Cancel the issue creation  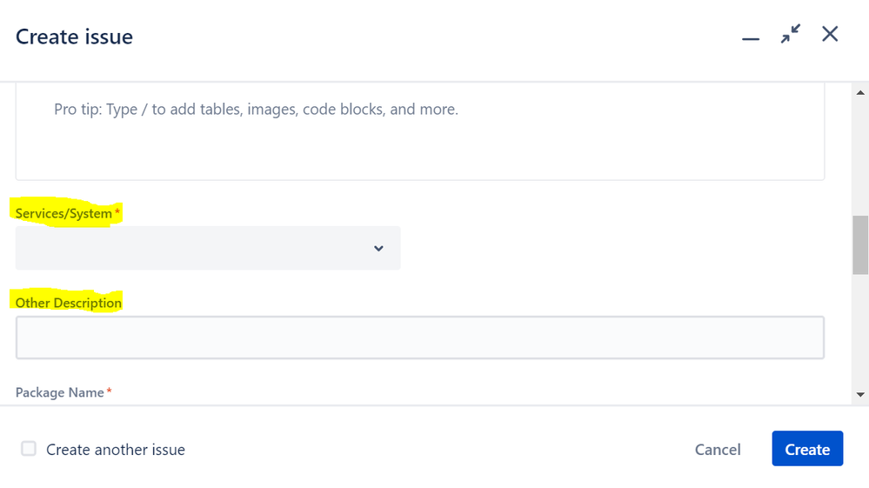(x=718, y=449)
